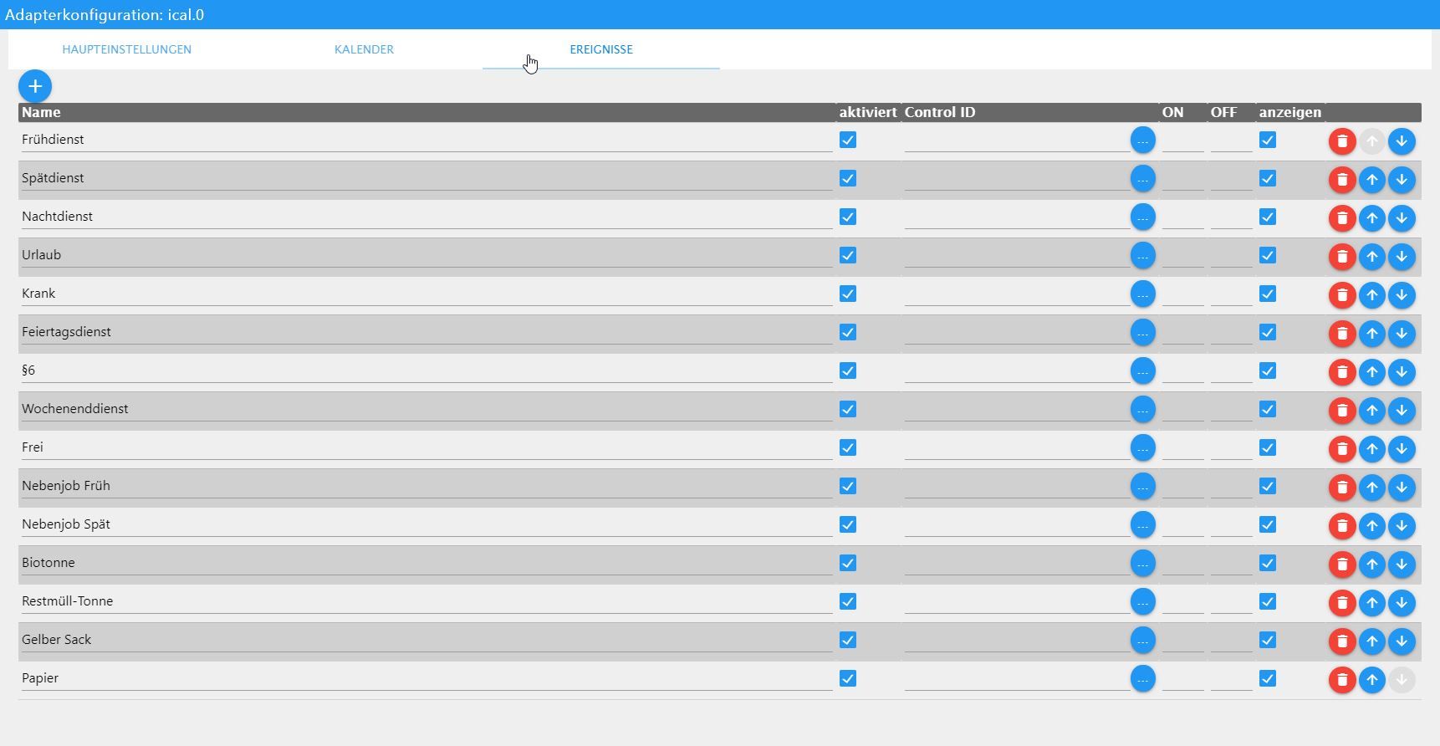Viewport: 1440px width, 746px height.
Task: Switch to Haupteinstellungen tab
Action: pyautogui.click(x=127, y=49)
